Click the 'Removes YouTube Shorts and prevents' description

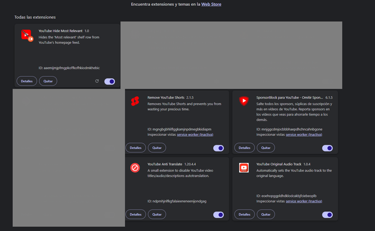184,107
